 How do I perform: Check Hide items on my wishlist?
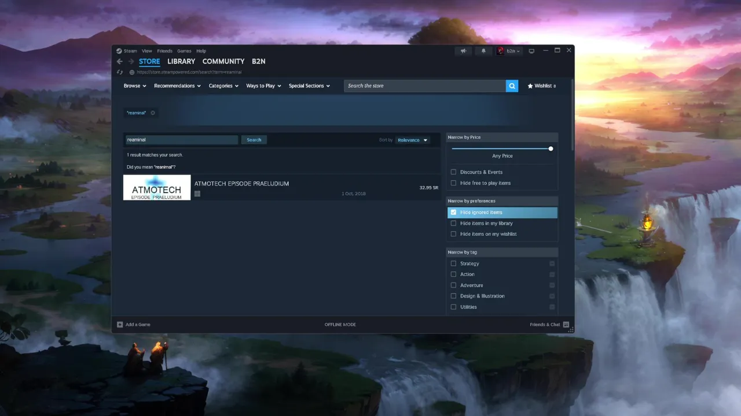(x=453, y=234)
